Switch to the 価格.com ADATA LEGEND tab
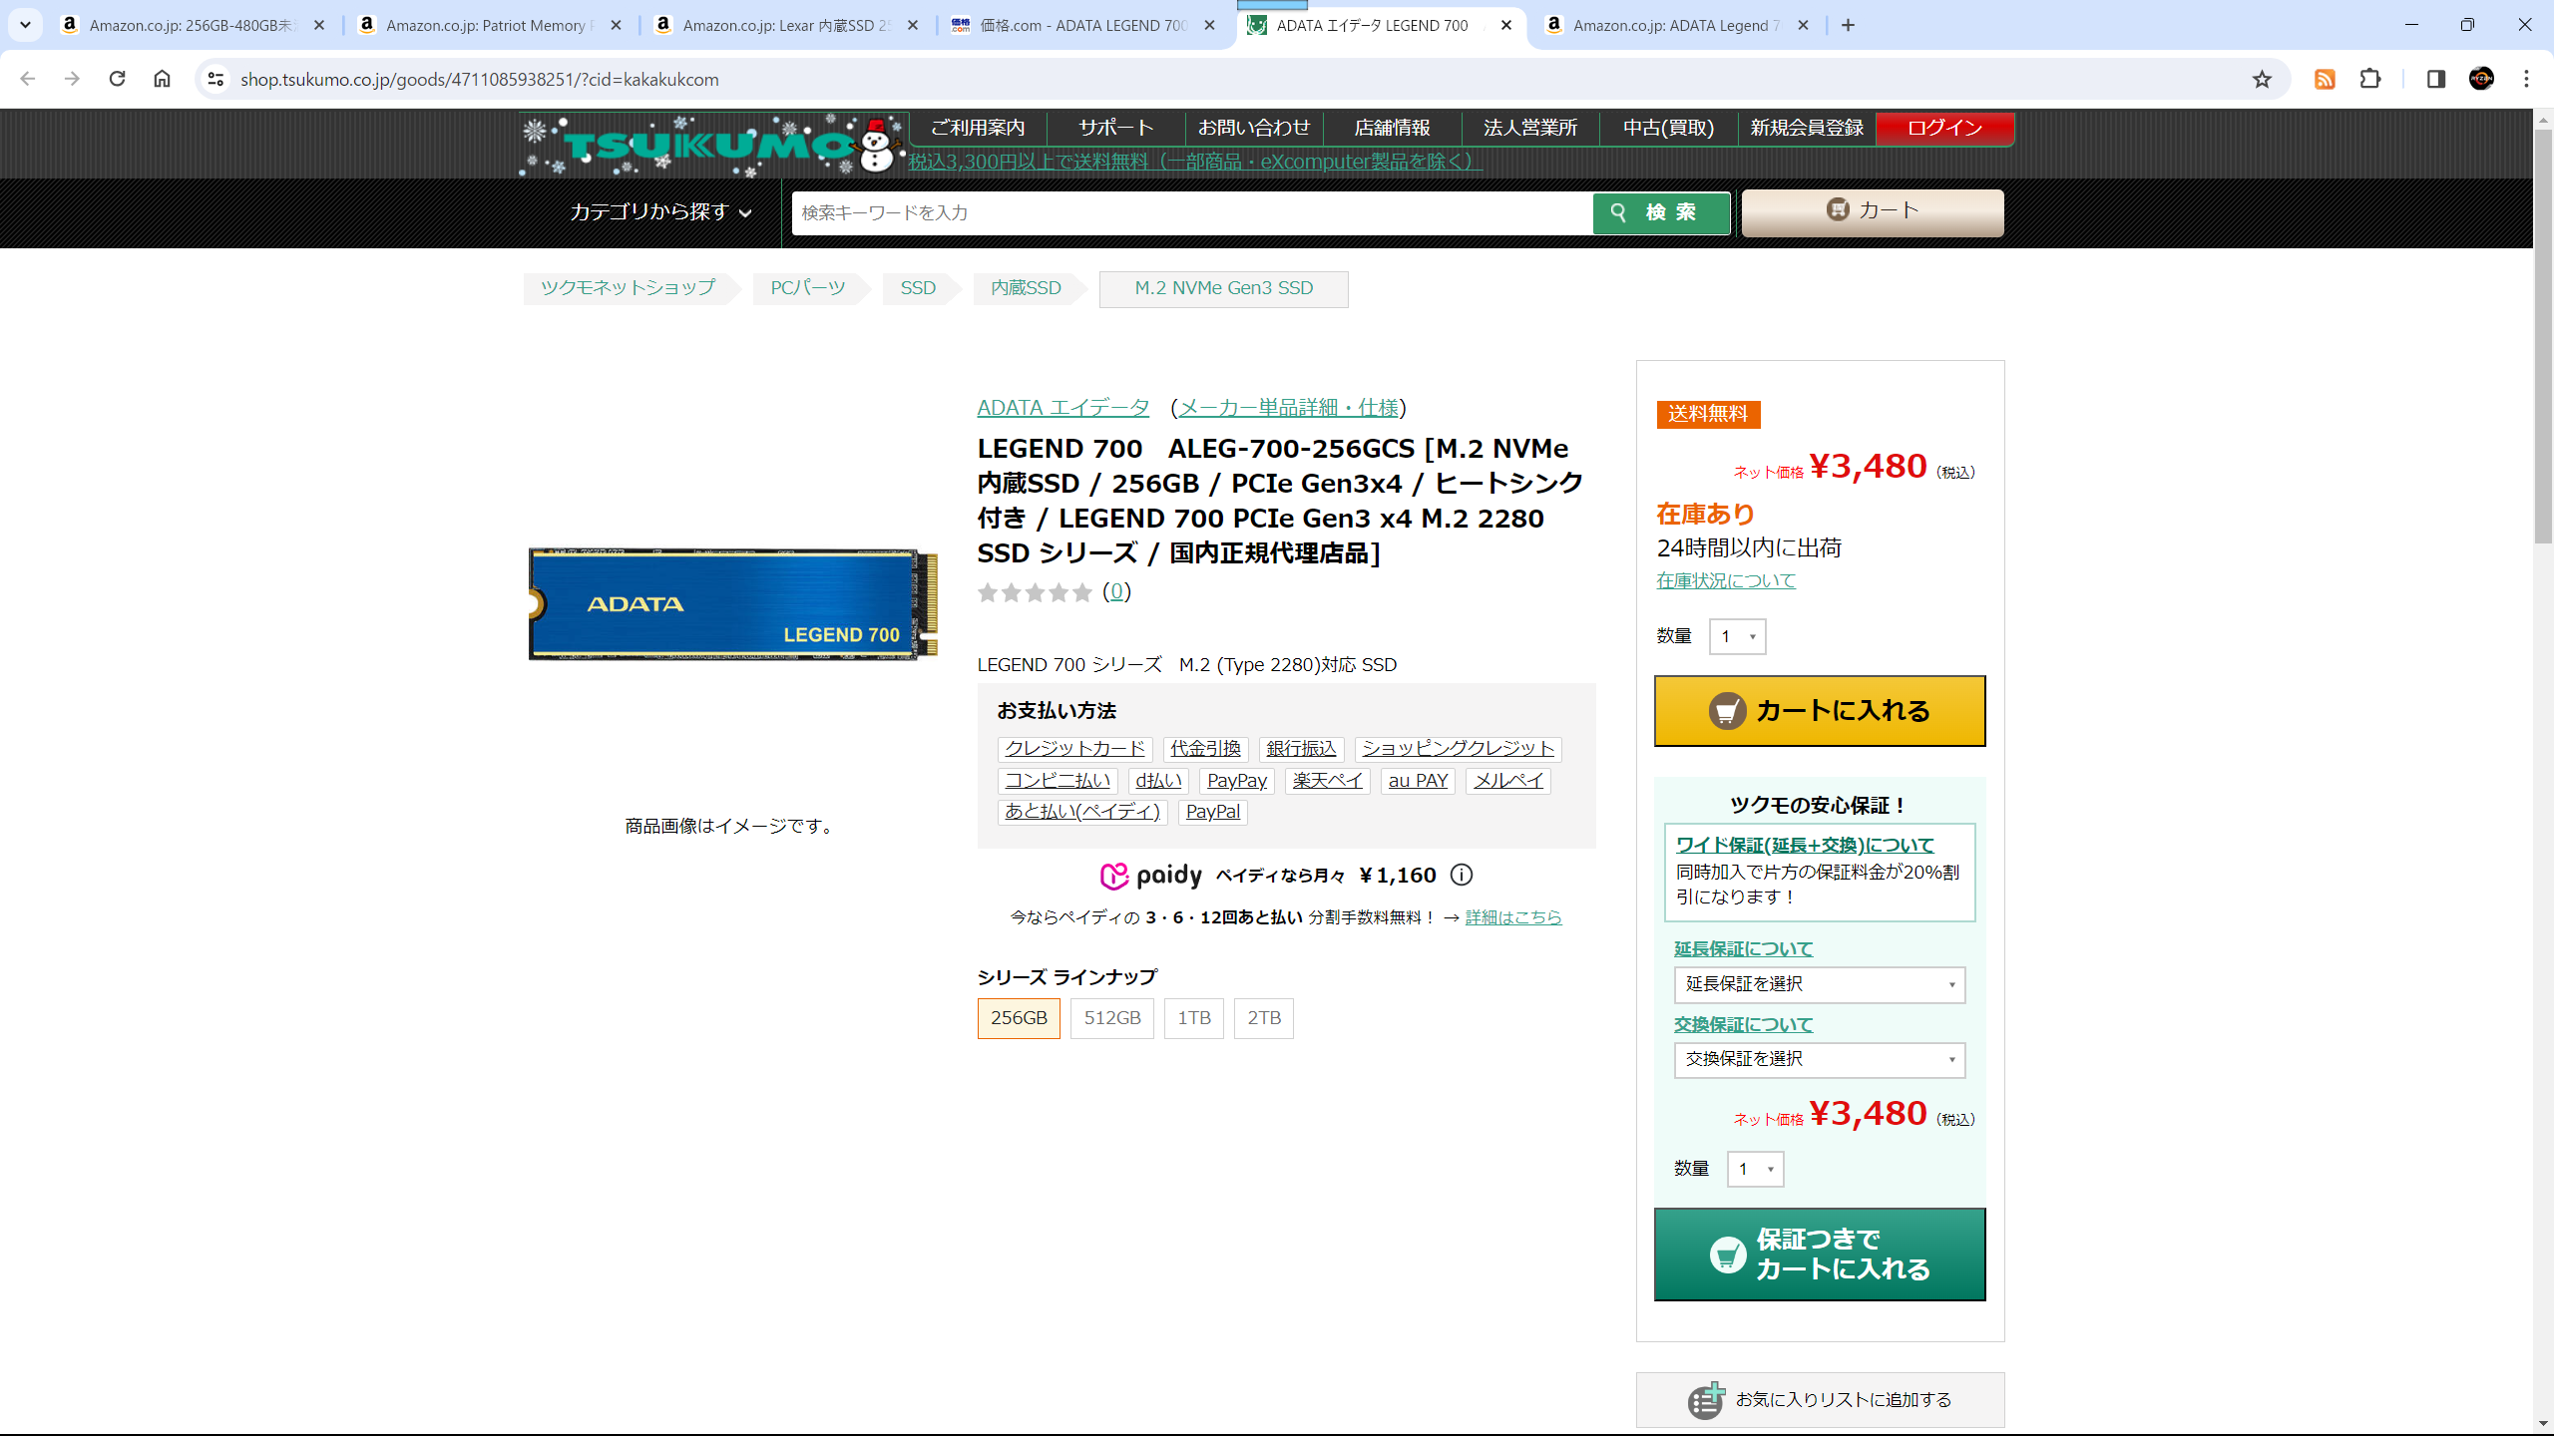The width and height of the screenshot is (2554, 1436). (x=1082, y=25)
